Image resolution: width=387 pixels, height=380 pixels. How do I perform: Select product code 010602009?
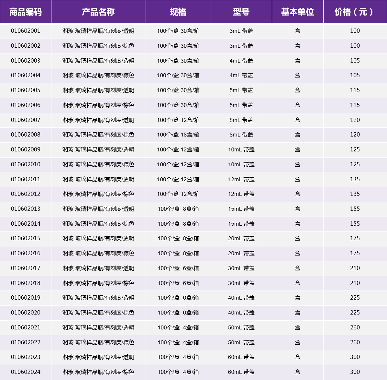[x=26, y=149]
